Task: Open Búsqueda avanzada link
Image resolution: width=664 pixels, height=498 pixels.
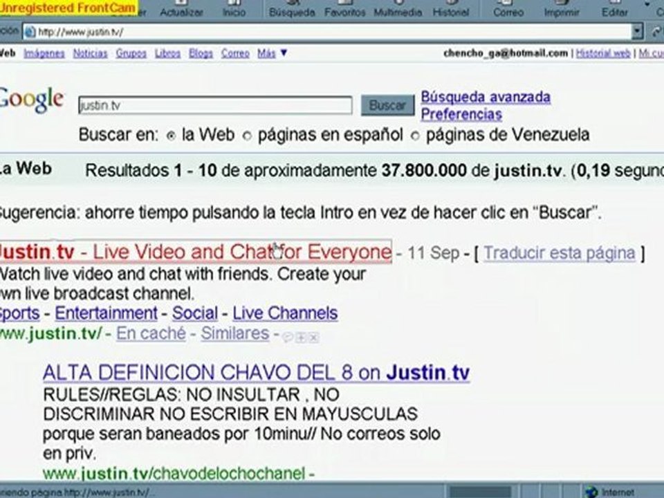Action: click(x=486, y=97)
